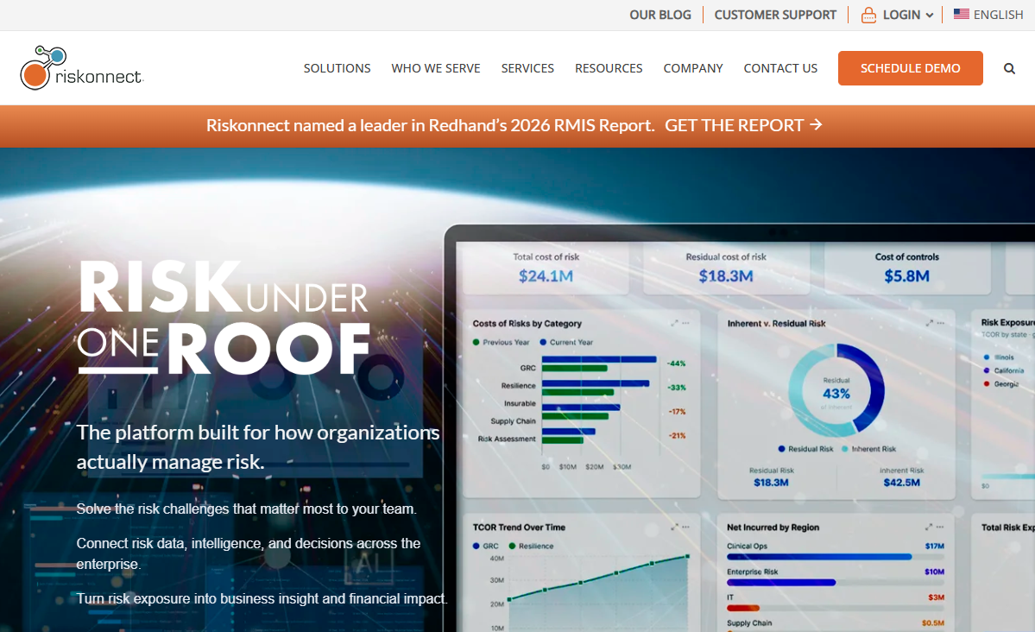Screen dimensions: 1035x632
Task: Visit the Our Blog link
Action: [660, 15]
